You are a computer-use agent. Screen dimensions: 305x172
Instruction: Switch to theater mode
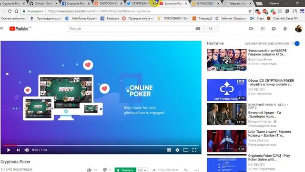(x=186, y=150)
